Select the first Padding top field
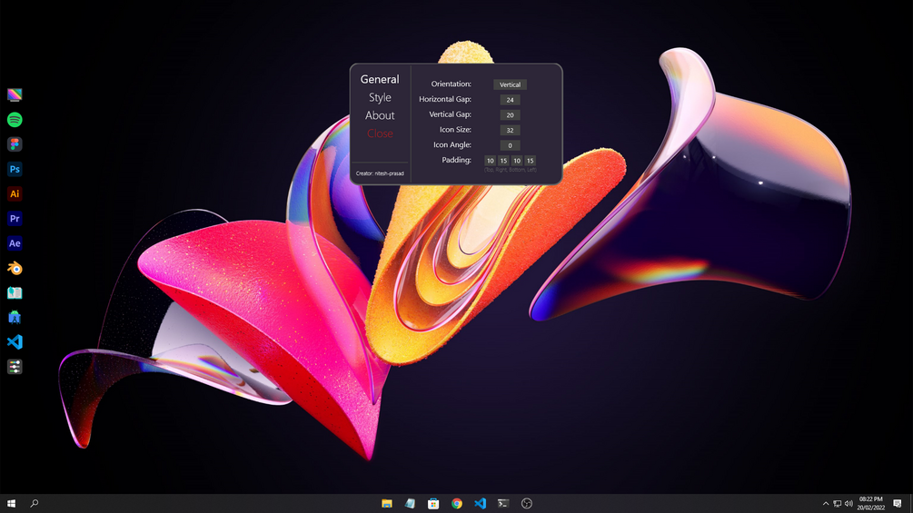The width and height of the screenshot is (913, 513). click(491, 161)
